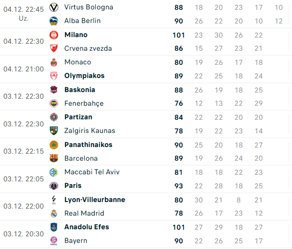Open the Anadolu Efes team link
Screen dimensions: 292x249
[x=87, y=227]
